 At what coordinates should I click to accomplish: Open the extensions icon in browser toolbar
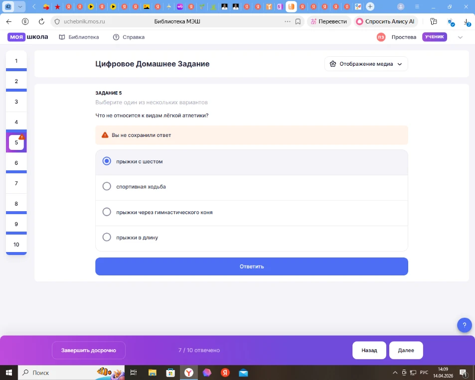434,21
